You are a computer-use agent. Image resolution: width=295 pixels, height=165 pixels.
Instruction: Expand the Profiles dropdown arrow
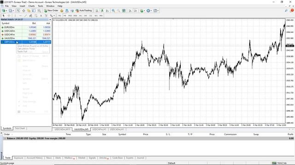[13, 11]
